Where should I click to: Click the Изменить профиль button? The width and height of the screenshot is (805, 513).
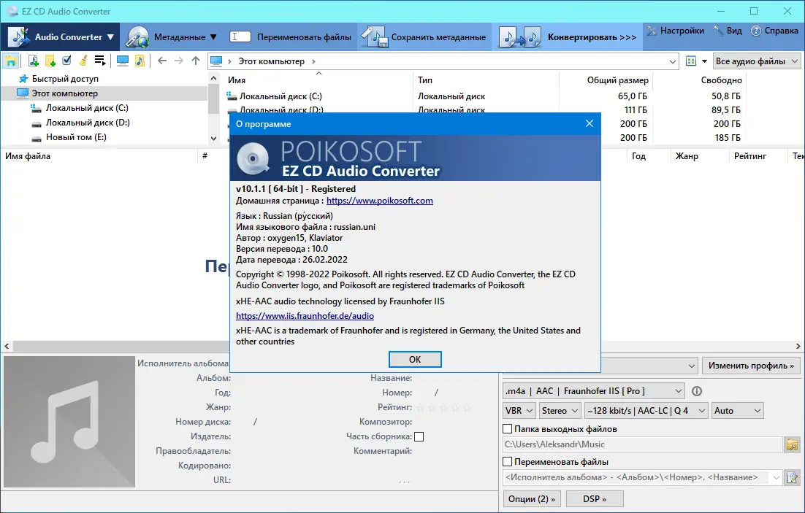(751, 366)
